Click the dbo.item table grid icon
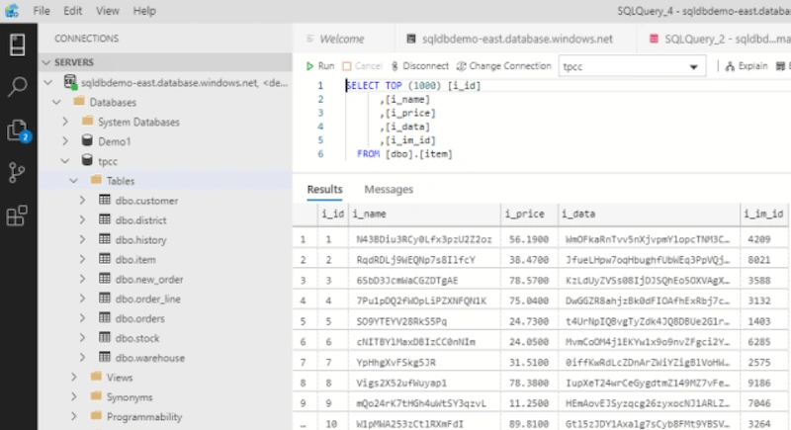791x430 pixels. (x=105, y=259)
